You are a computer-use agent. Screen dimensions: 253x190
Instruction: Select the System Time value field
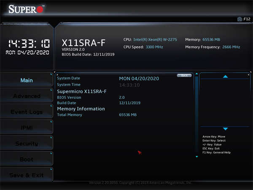pyautogui.click(x=129, y=85)
